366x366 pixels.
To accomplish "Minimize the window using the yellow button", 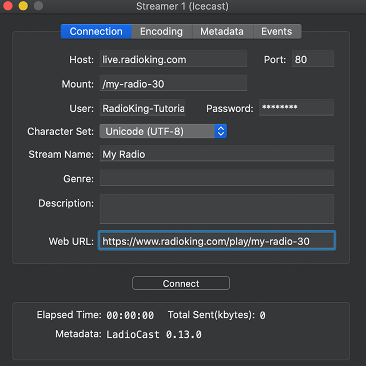I will (x=22, y=7).
